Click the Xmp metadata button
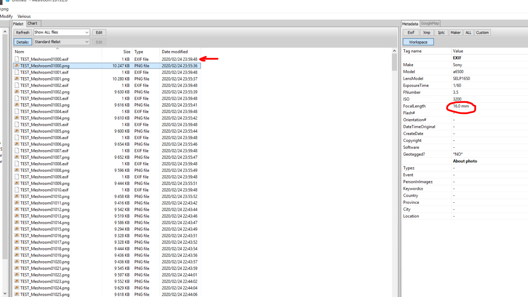528x297 pixels. point(427,32)
